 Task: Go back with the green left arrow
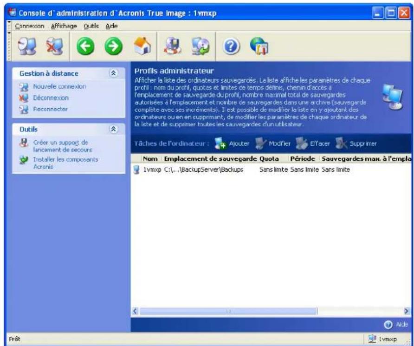85,46
